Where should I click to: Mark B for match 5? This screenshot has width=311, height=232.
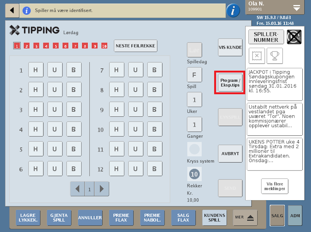click(74, 149)
